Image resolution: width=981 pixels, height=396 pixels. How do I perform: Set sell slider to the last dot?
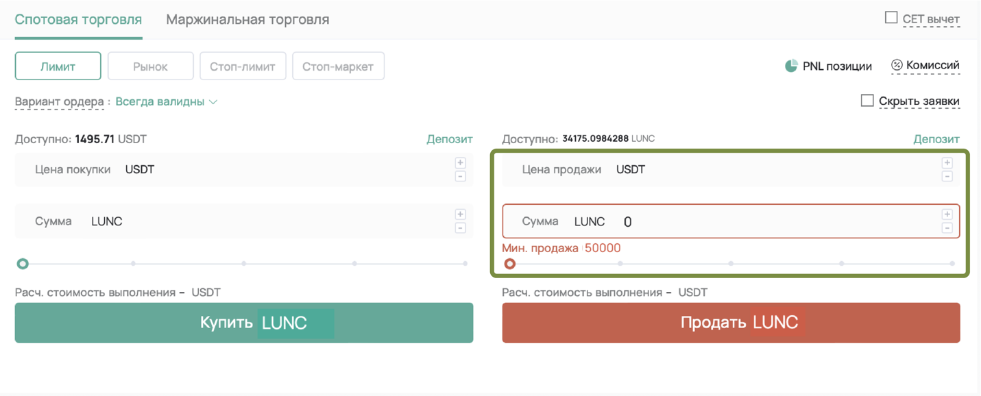click(x=952, y=264)
